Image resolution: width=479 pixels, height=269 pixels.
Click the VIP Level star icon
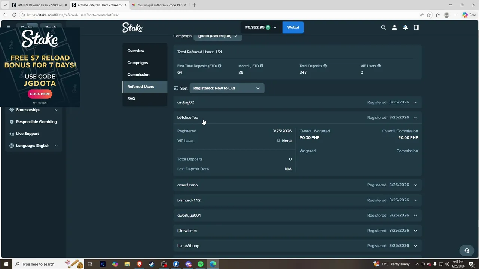(278, 140)
